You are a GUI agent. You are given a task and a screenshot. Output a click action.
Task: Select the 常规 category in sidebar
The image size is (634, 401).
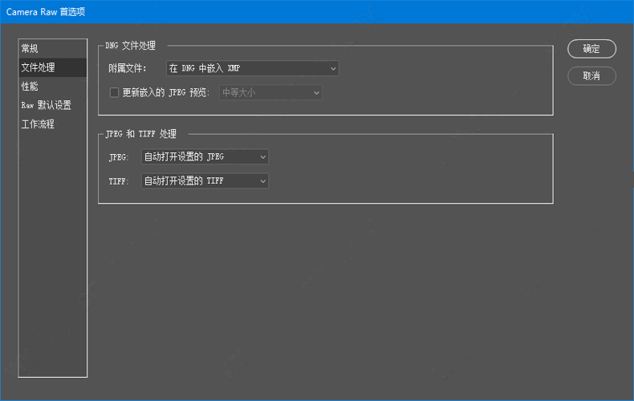click(52, 48)
